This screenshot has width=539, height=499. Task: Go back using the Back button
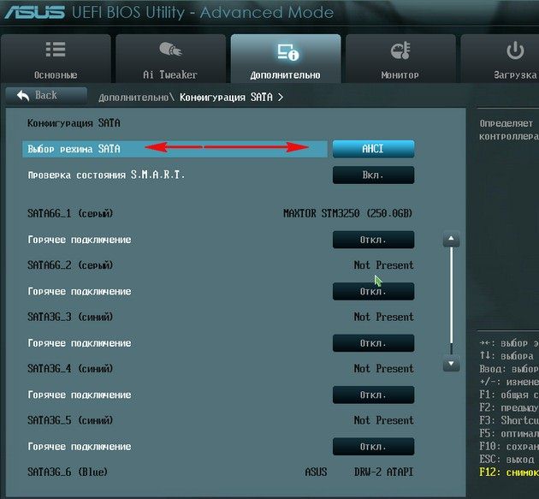(46, 96)
